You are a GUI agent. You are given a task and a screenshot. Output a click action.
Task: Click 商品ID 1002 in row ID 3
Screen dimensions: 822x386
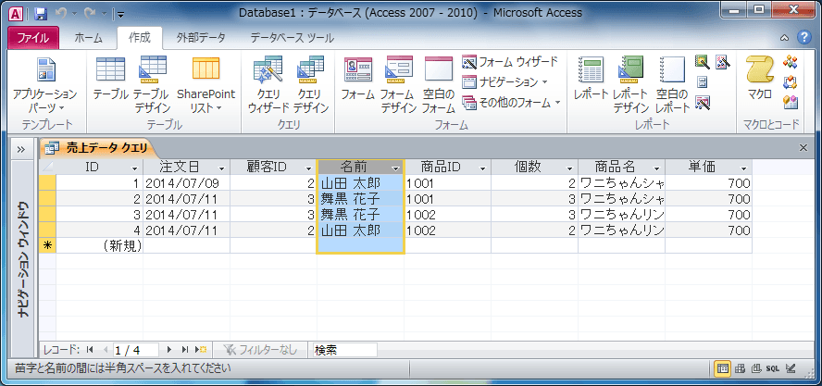point(447,215)
